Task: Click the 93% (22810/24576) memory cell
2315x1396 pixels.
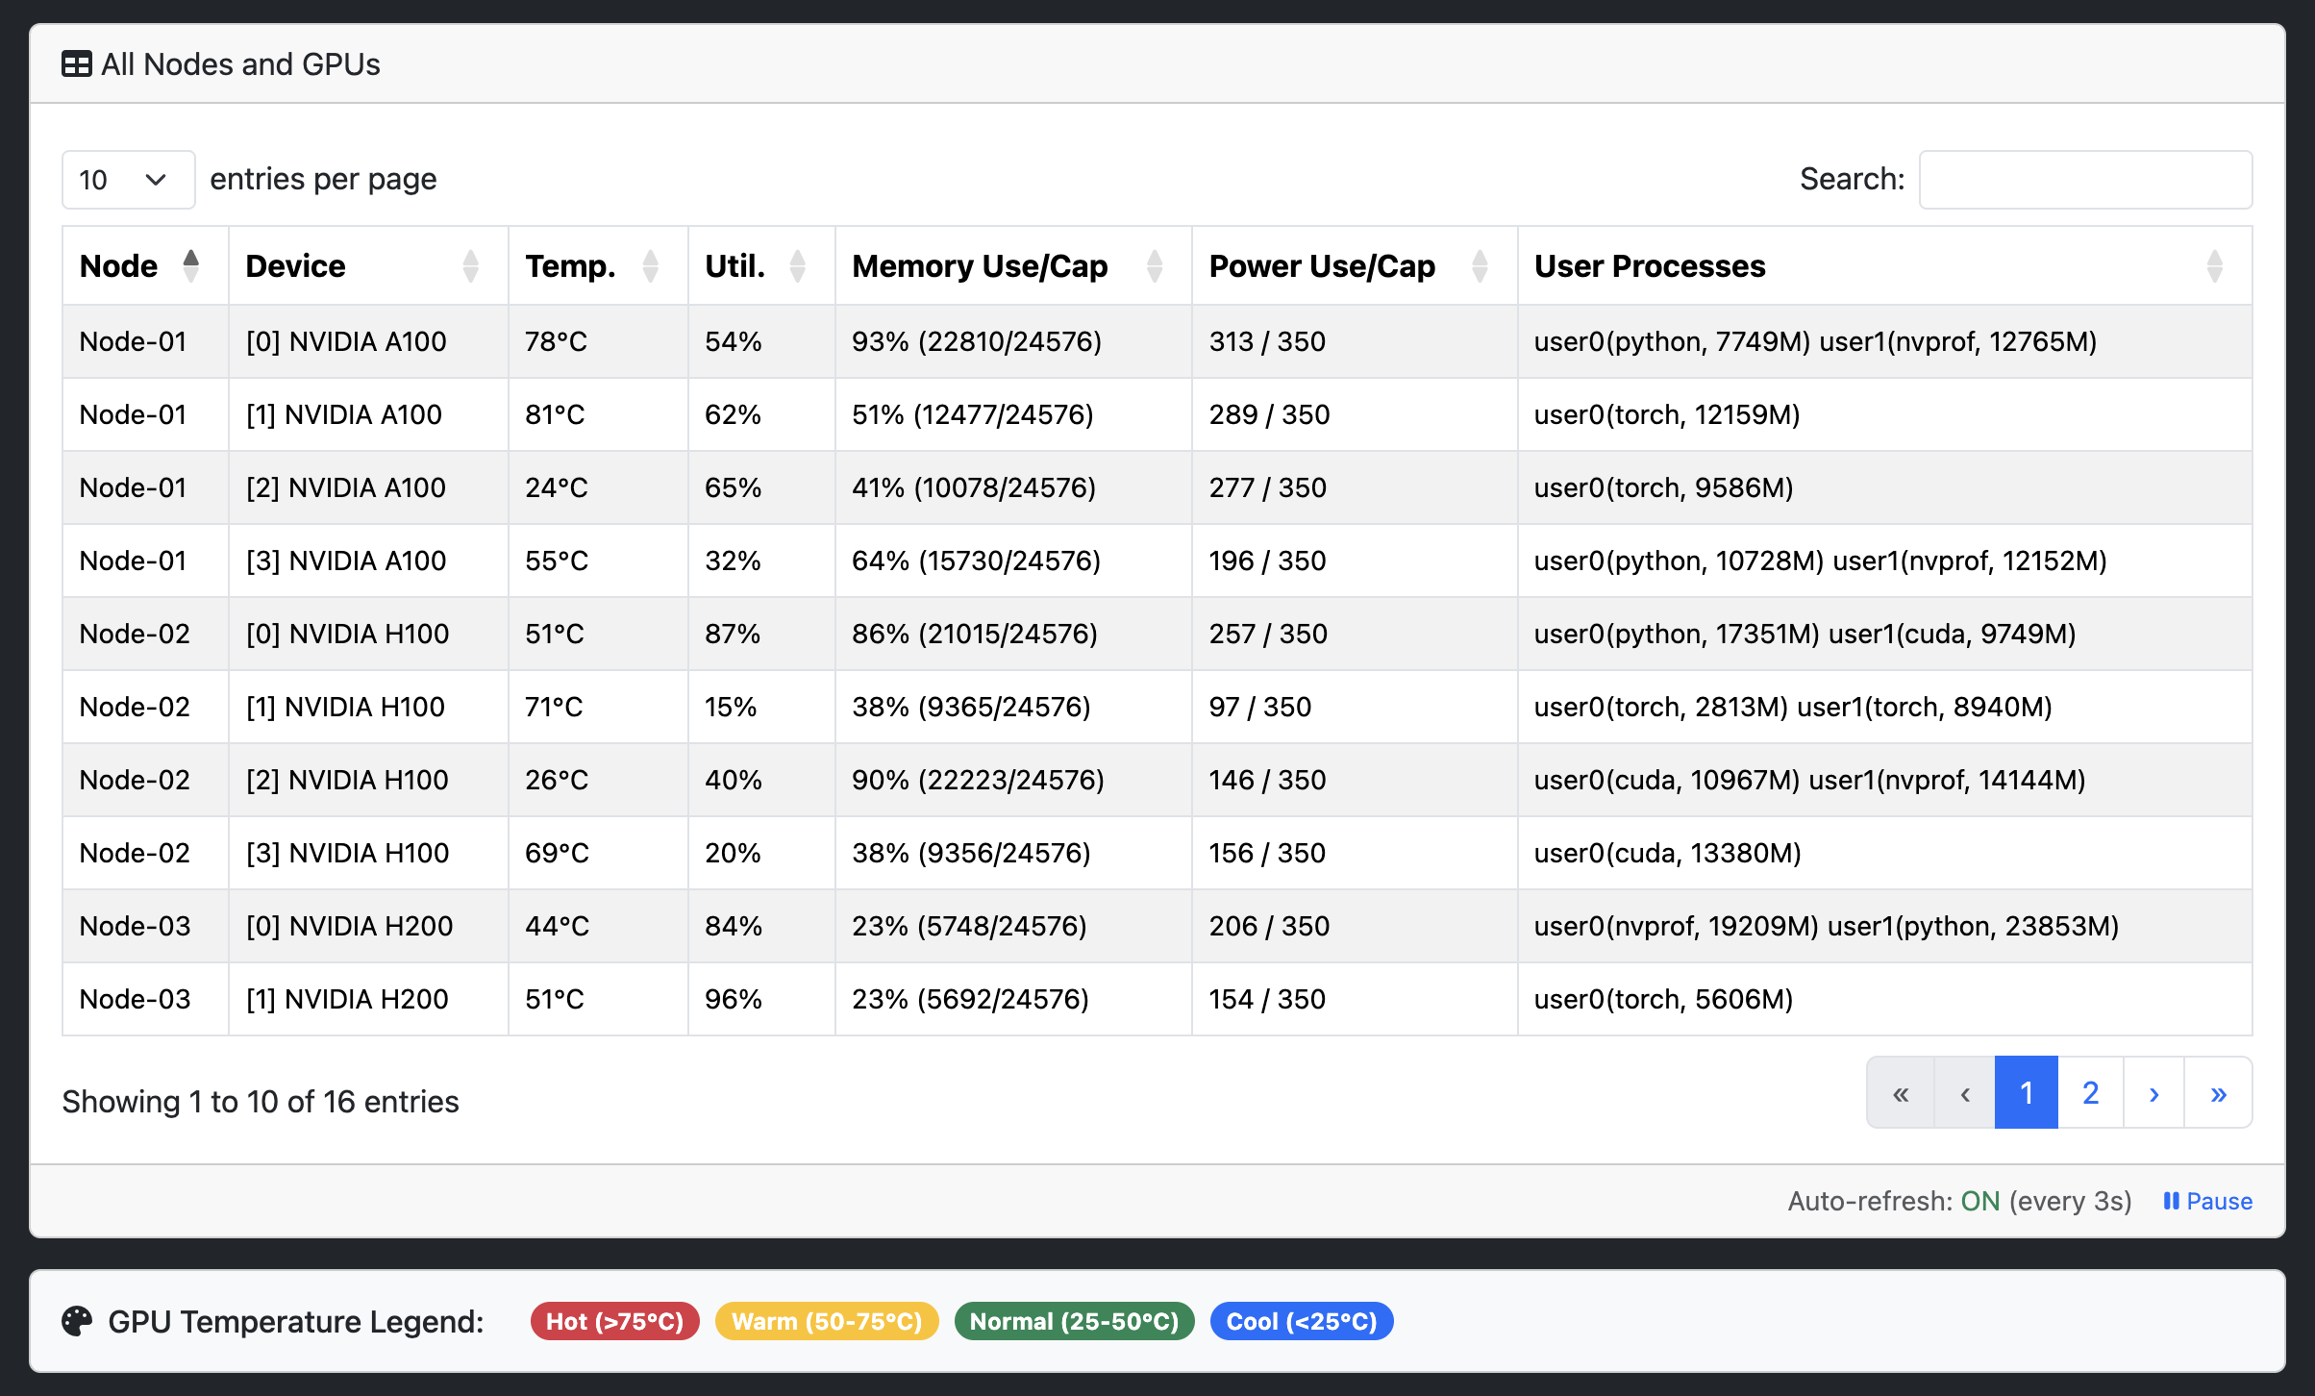Action: 1013,341
